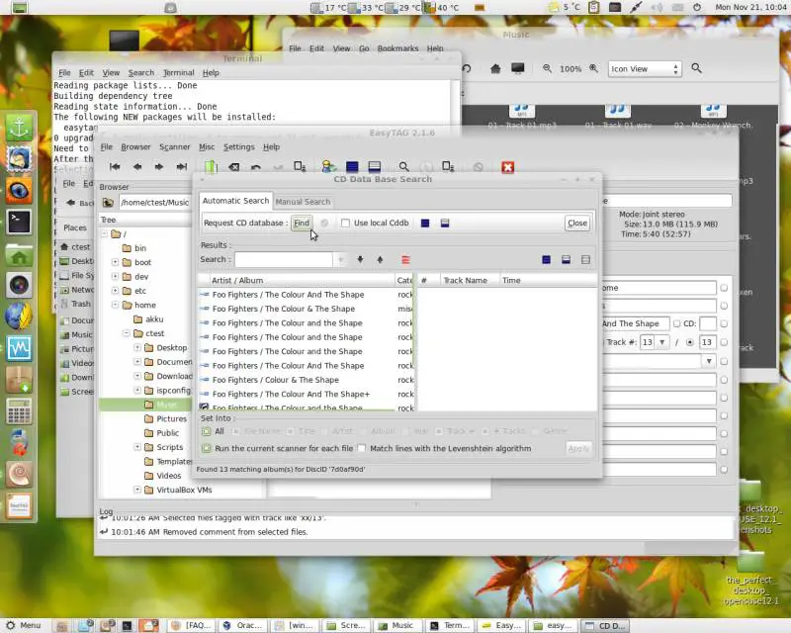Click the invert selection icon in EasyTAG toolbar
The height and width of the screenshot is (633, 791).
pos(375,166)
